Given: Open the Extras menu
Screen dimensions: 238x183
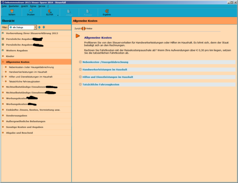Looking at the screenshot, I should [x=33, y=6].
